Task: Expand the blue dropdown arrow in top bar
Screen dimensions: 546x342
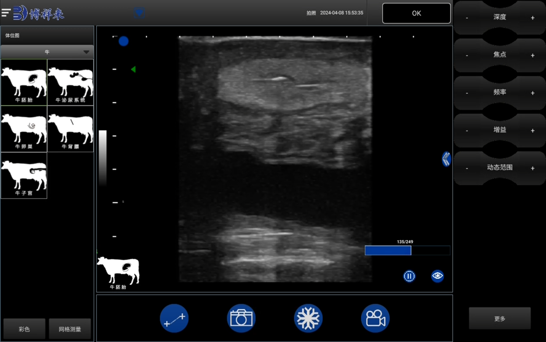Action: [139, 13]
